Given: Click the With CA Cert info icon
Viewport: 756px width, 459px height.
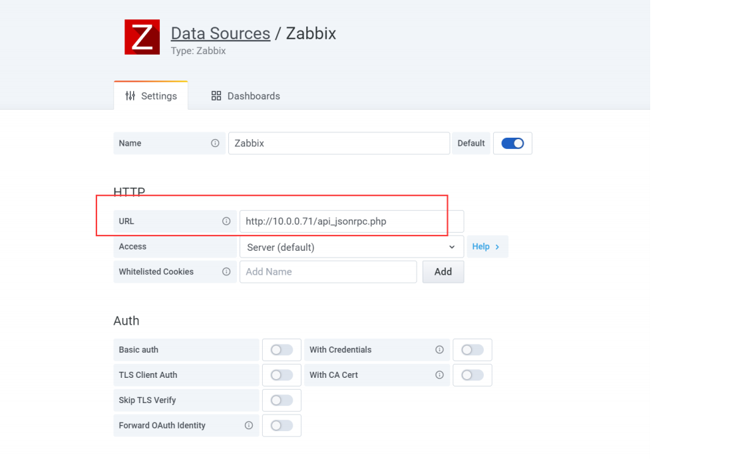Looking at the screenshot, I should coord(439,375).
